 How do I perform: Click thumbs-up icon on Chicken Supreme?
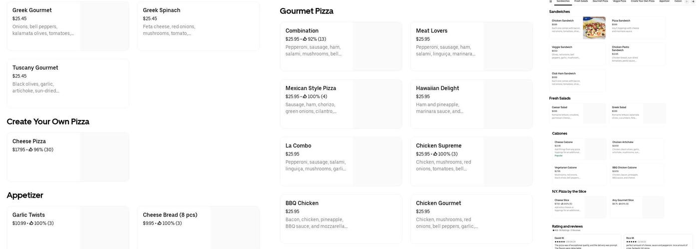point(436,154)
